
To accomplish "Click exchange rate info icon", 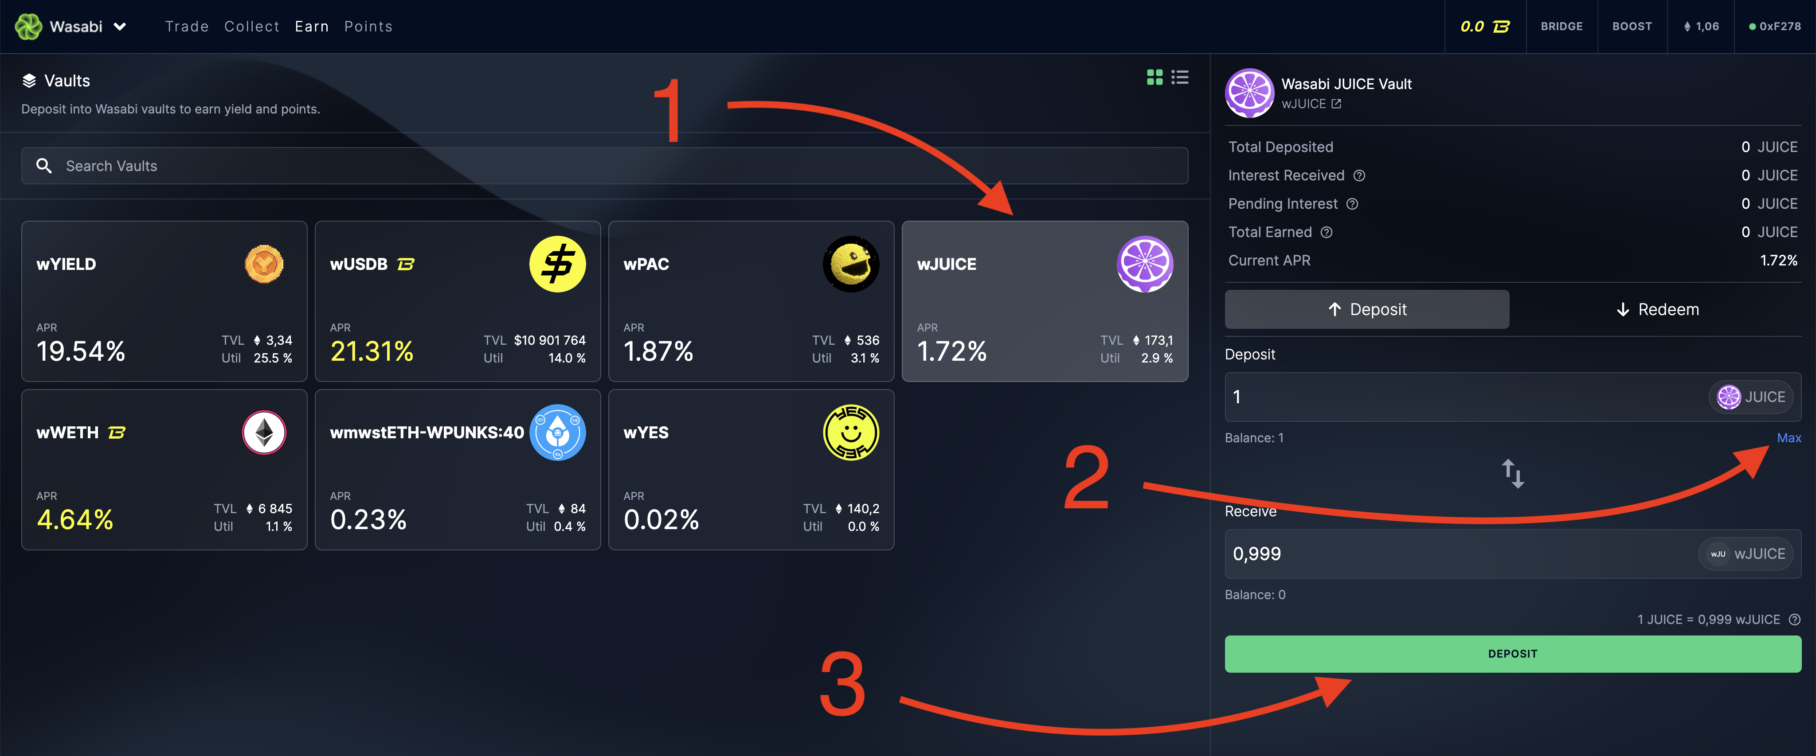I will 1794,620.
